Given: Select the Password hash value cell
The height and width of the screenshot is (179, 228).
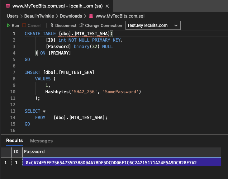Looking at the screenshot, I should click(111, 163).
